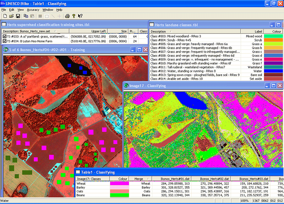Select row Class #012: Water, standing or running
This screenshot has height=204, width=284.
pyautogui.click(x=216, y=71)
